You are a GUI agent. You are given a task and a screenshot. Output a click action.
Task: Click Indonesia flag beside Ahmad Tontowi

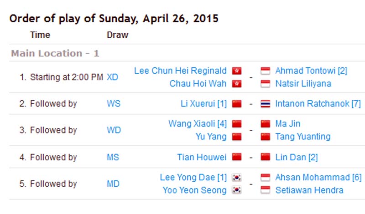[265, 71]
